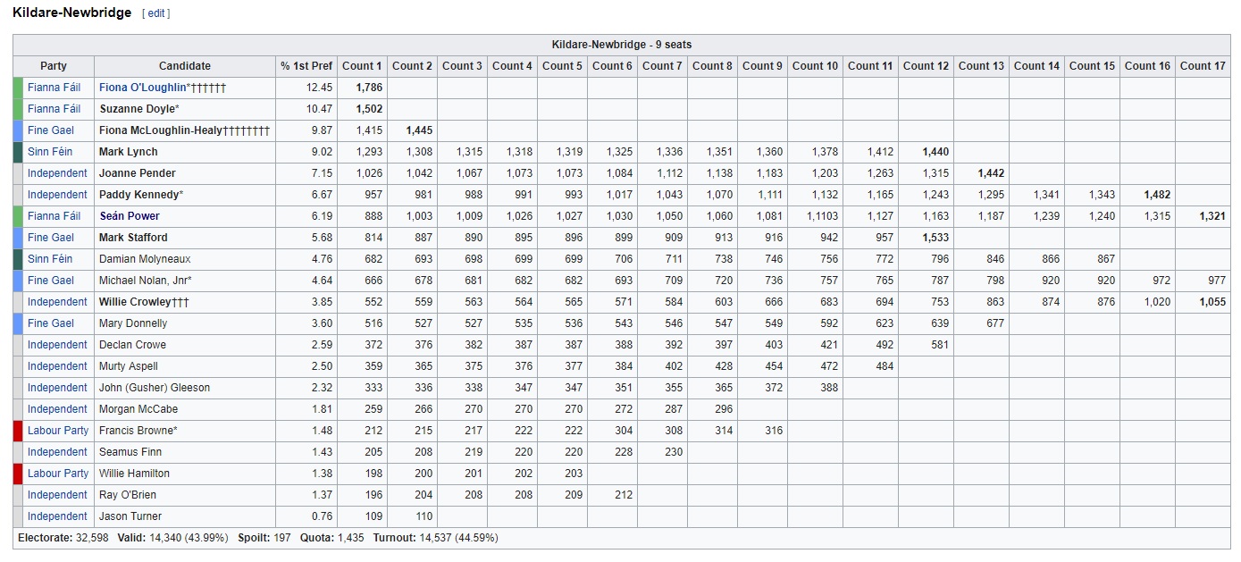Screen dimensions: 1241x562
Task: Click 0.76 first preference percentage
Action: 322,516
